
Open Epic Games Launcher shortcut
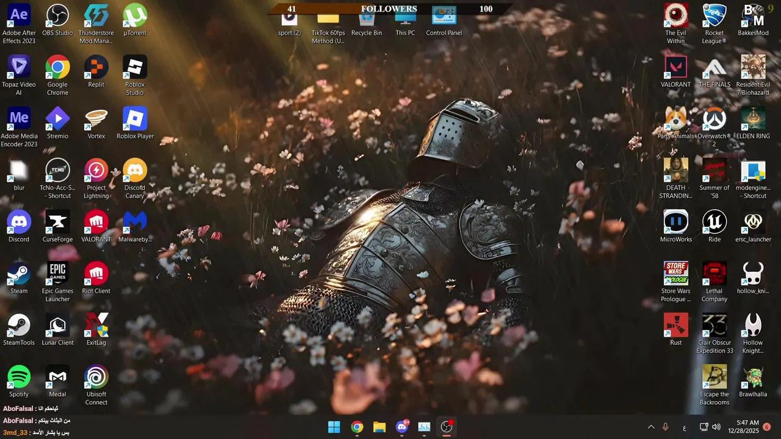[57, 282]
